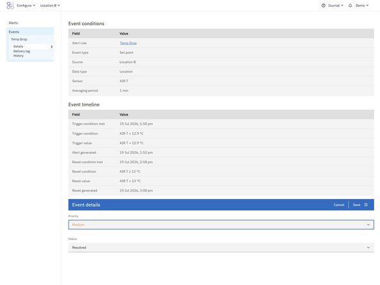380x285 pixels.
Task: Open the Journal menu
Action: coord(336,5)
